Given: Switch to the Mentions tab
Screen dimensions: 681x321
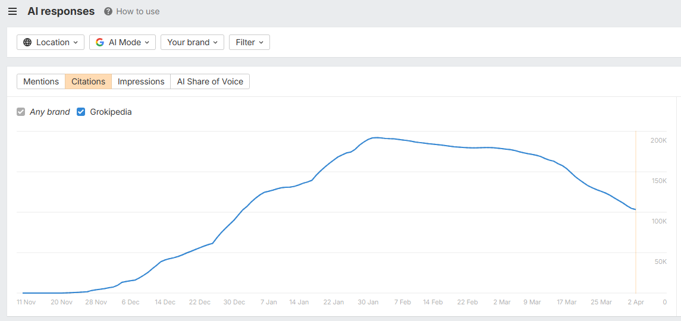Looking at the screenshot, I should (x=41, y=81).
